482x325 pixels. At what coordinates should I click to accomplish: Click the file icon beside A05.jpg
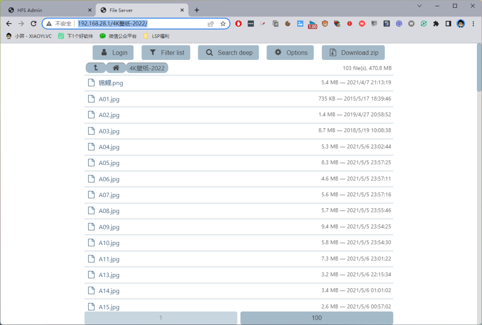point(91,163)
